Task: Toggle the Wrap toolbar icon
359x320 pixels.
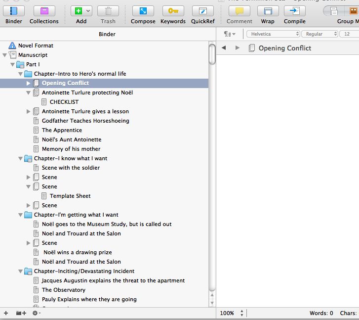Action: tap(268, 11)
